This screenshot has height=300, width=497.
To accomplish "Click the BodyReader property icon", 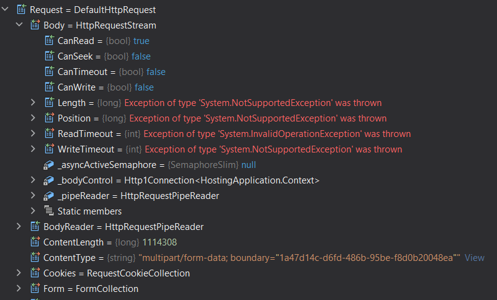I will coord(35,226).
